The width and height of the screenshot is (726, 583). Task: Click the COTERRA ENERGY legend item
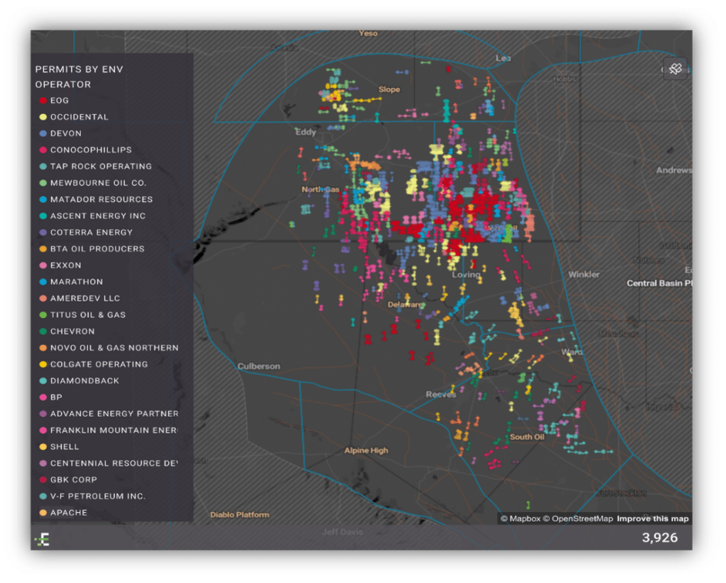pos(91,232)
